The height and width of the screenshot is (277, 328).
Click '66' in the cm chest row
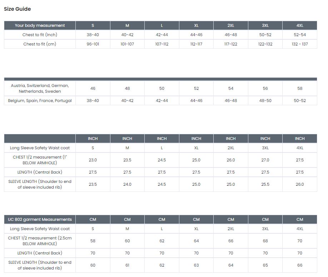231,241
